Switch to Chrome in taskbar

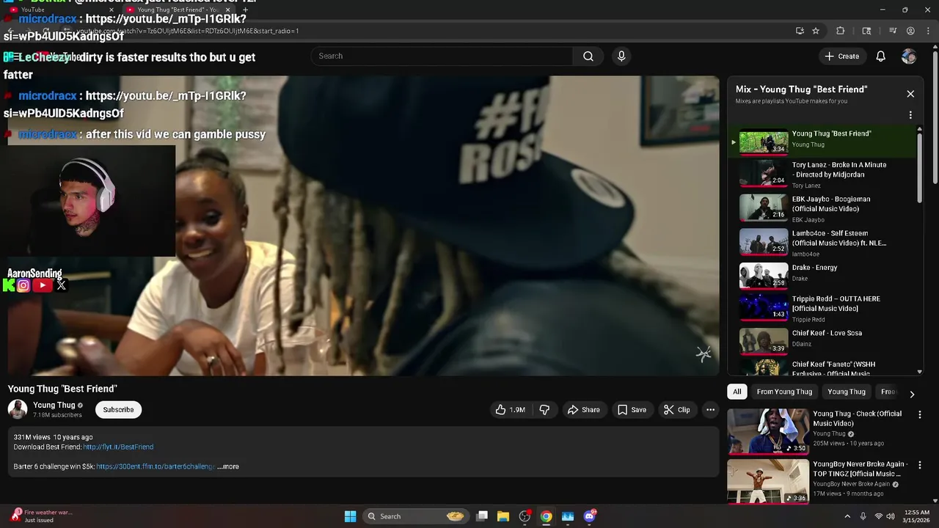click(x=547, y=516)
